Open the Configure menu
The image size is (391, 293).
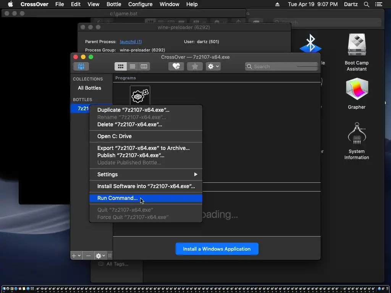140,4
